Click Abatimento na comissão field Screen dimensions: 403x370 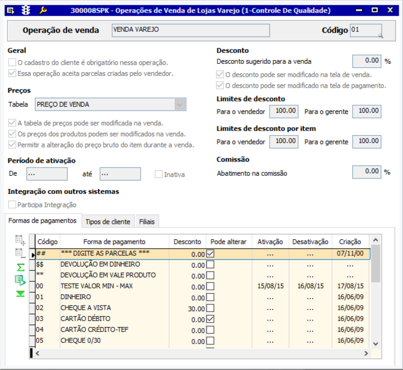pos(367,172)
